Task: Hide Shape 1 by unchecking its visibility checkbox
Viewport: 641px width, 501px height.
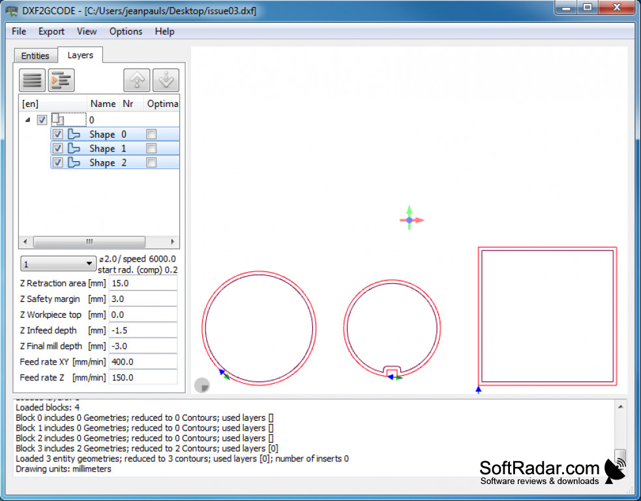Action: click(57, 148)
